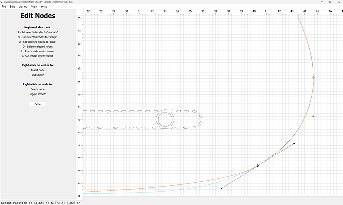The image size is (343, 205).
Task: Click the ring-shaped vector in the canvas
Action: [165, 119]
